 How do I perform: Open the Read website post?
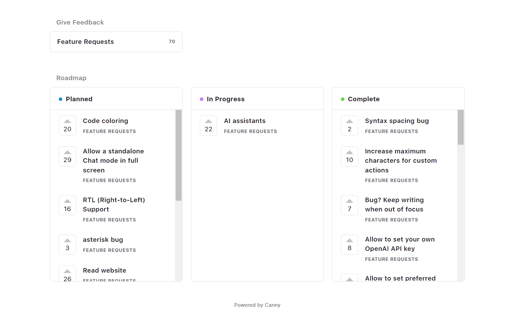[104, 271]
